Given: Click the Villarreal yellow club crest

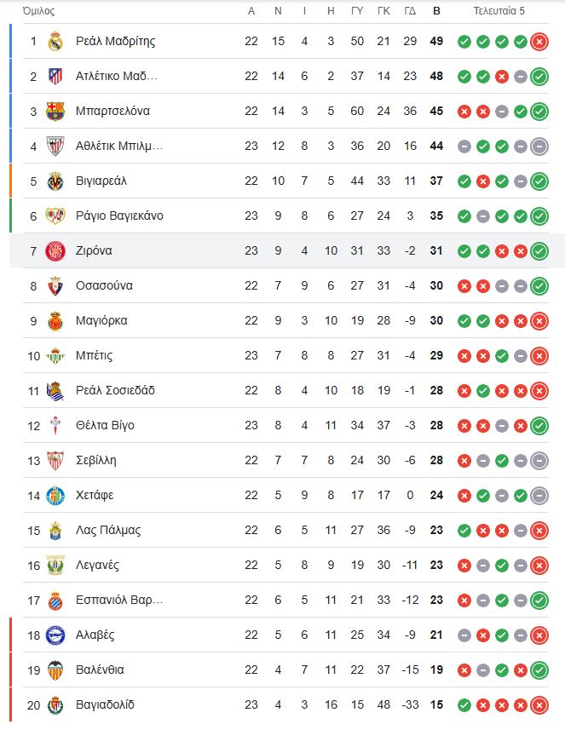Looking at the screenshot, I should coord(55,181).
